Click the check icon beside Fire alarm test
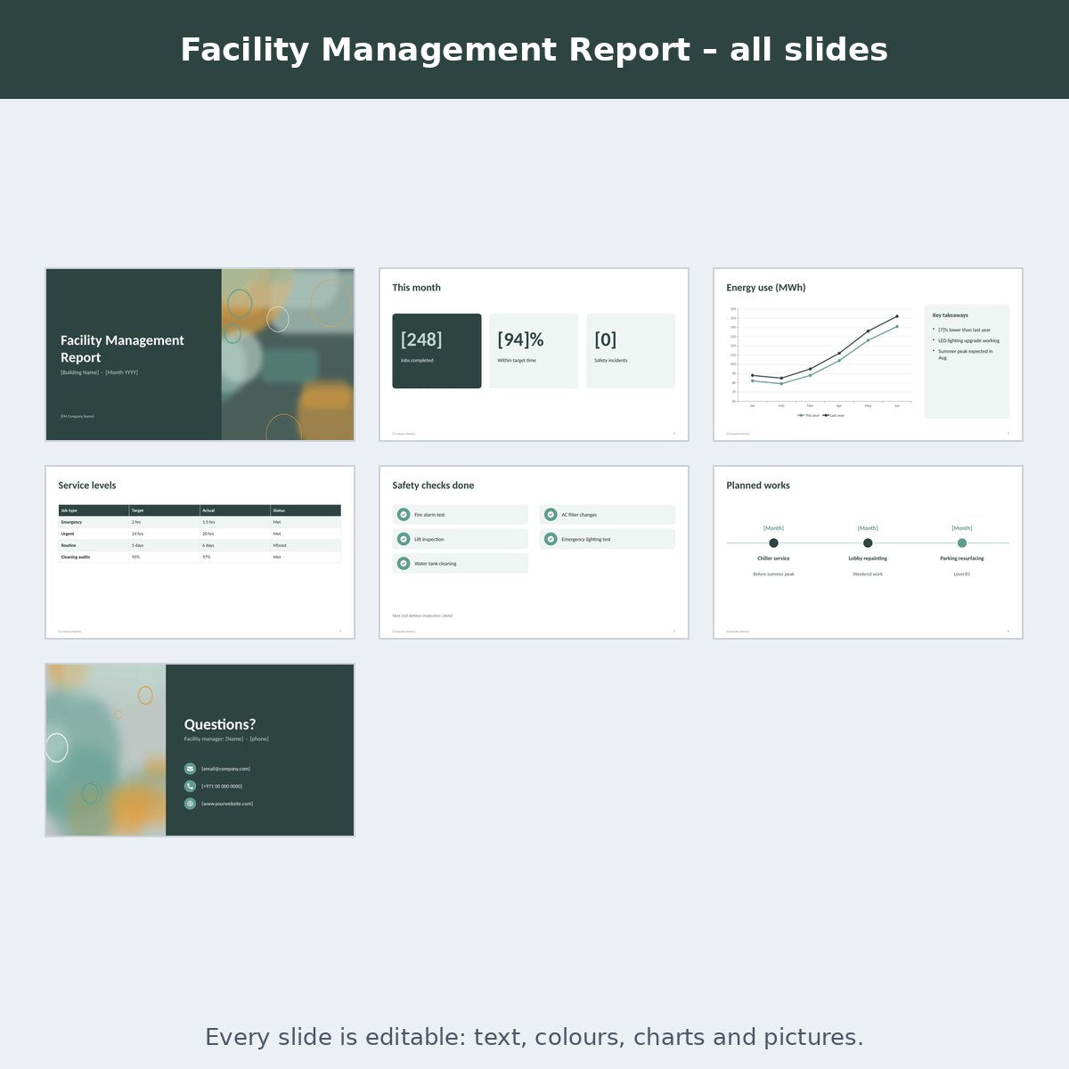 point(404,515)
